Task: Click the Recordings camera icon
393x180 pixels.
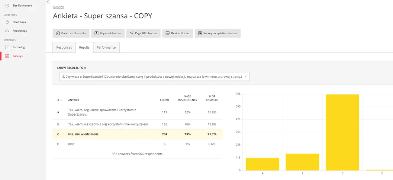Action: [x=7, y=31]
